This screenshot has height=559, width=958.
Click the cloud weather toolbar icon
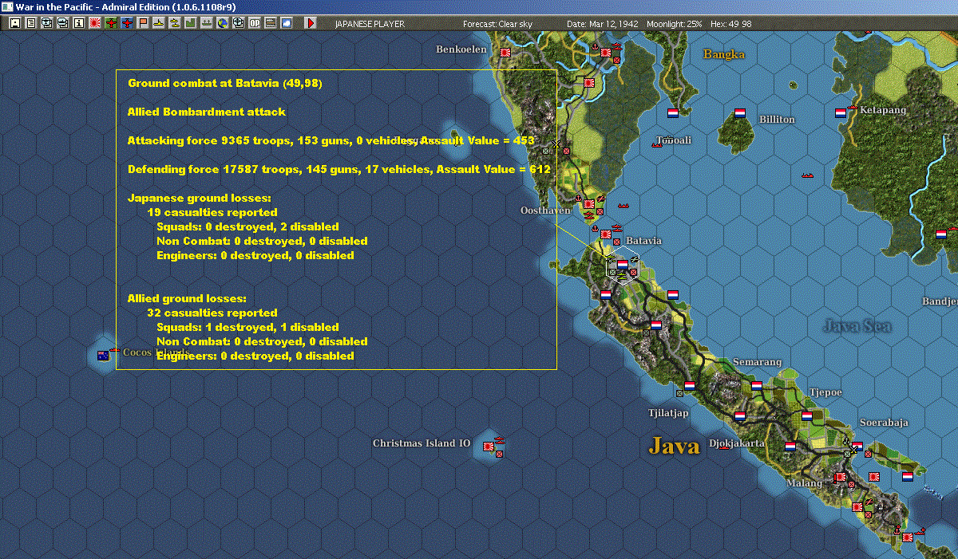(x=286, y=23)
